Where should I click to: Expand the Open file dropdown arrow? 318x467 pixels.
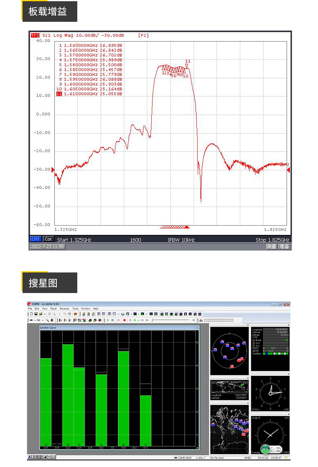tap(43, 314)
